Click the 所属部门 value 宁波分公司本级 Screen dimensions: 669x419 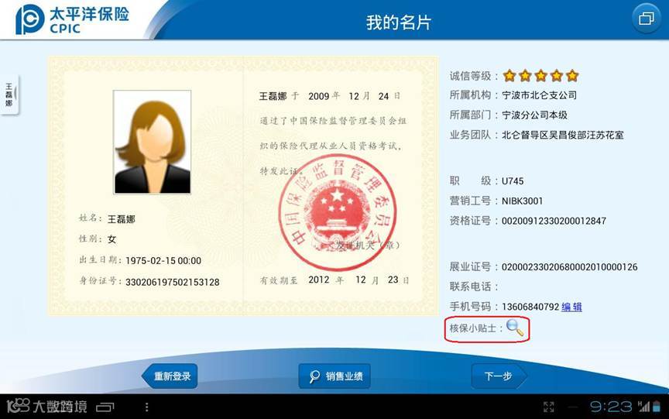[534, 115]
